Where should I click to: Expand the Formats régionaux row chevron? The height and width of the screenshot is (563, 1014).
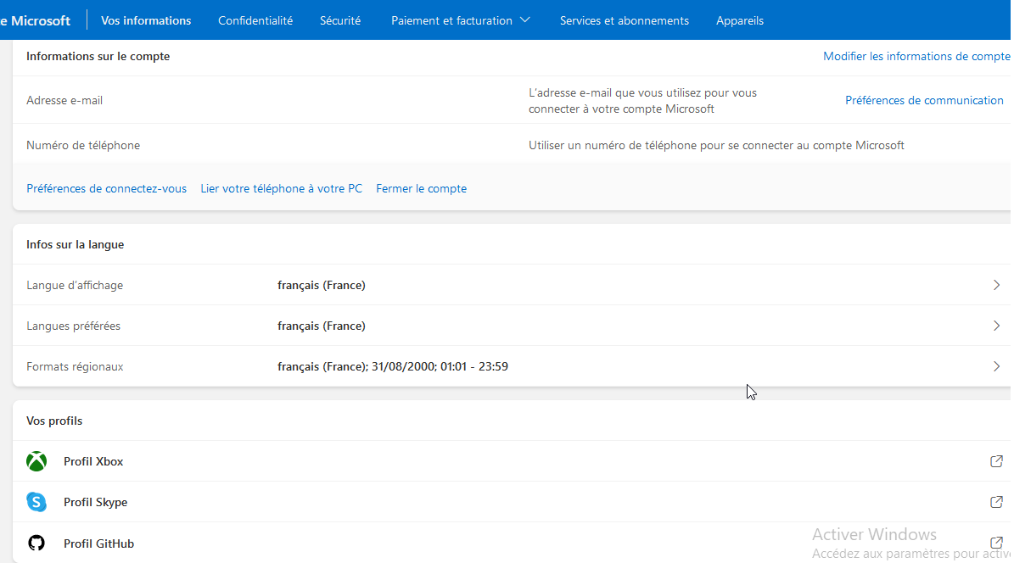click(x=996, y=366)
